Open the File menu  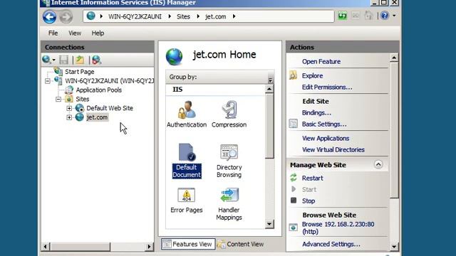53,33
